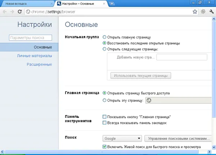Screen dimensions: 216x155
Task: Click the browser back arrow
Action: pyautogui.click(x=5, y=12)
